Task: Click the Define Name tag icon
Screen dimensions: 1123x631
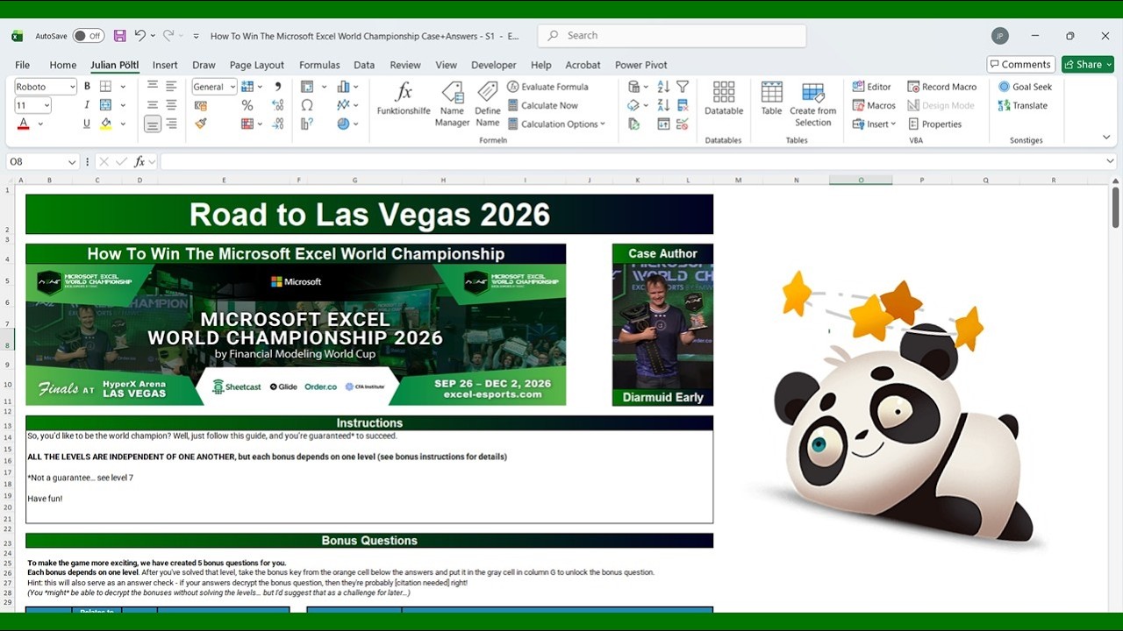Action: [x=488, y=92]
